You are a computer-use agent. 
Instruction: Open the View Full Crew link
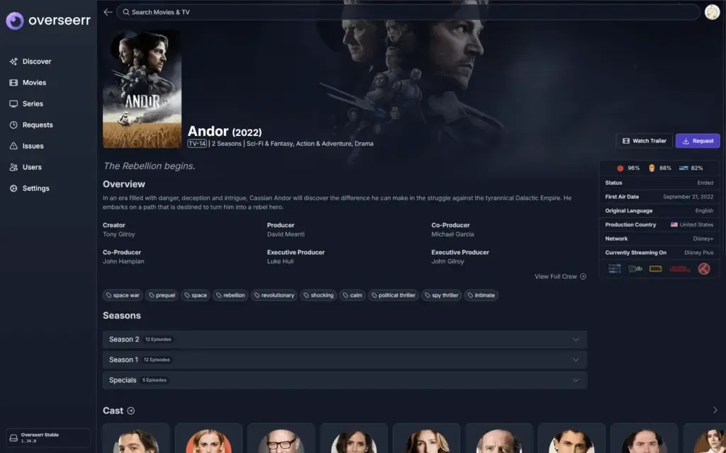tap(560, 277)
